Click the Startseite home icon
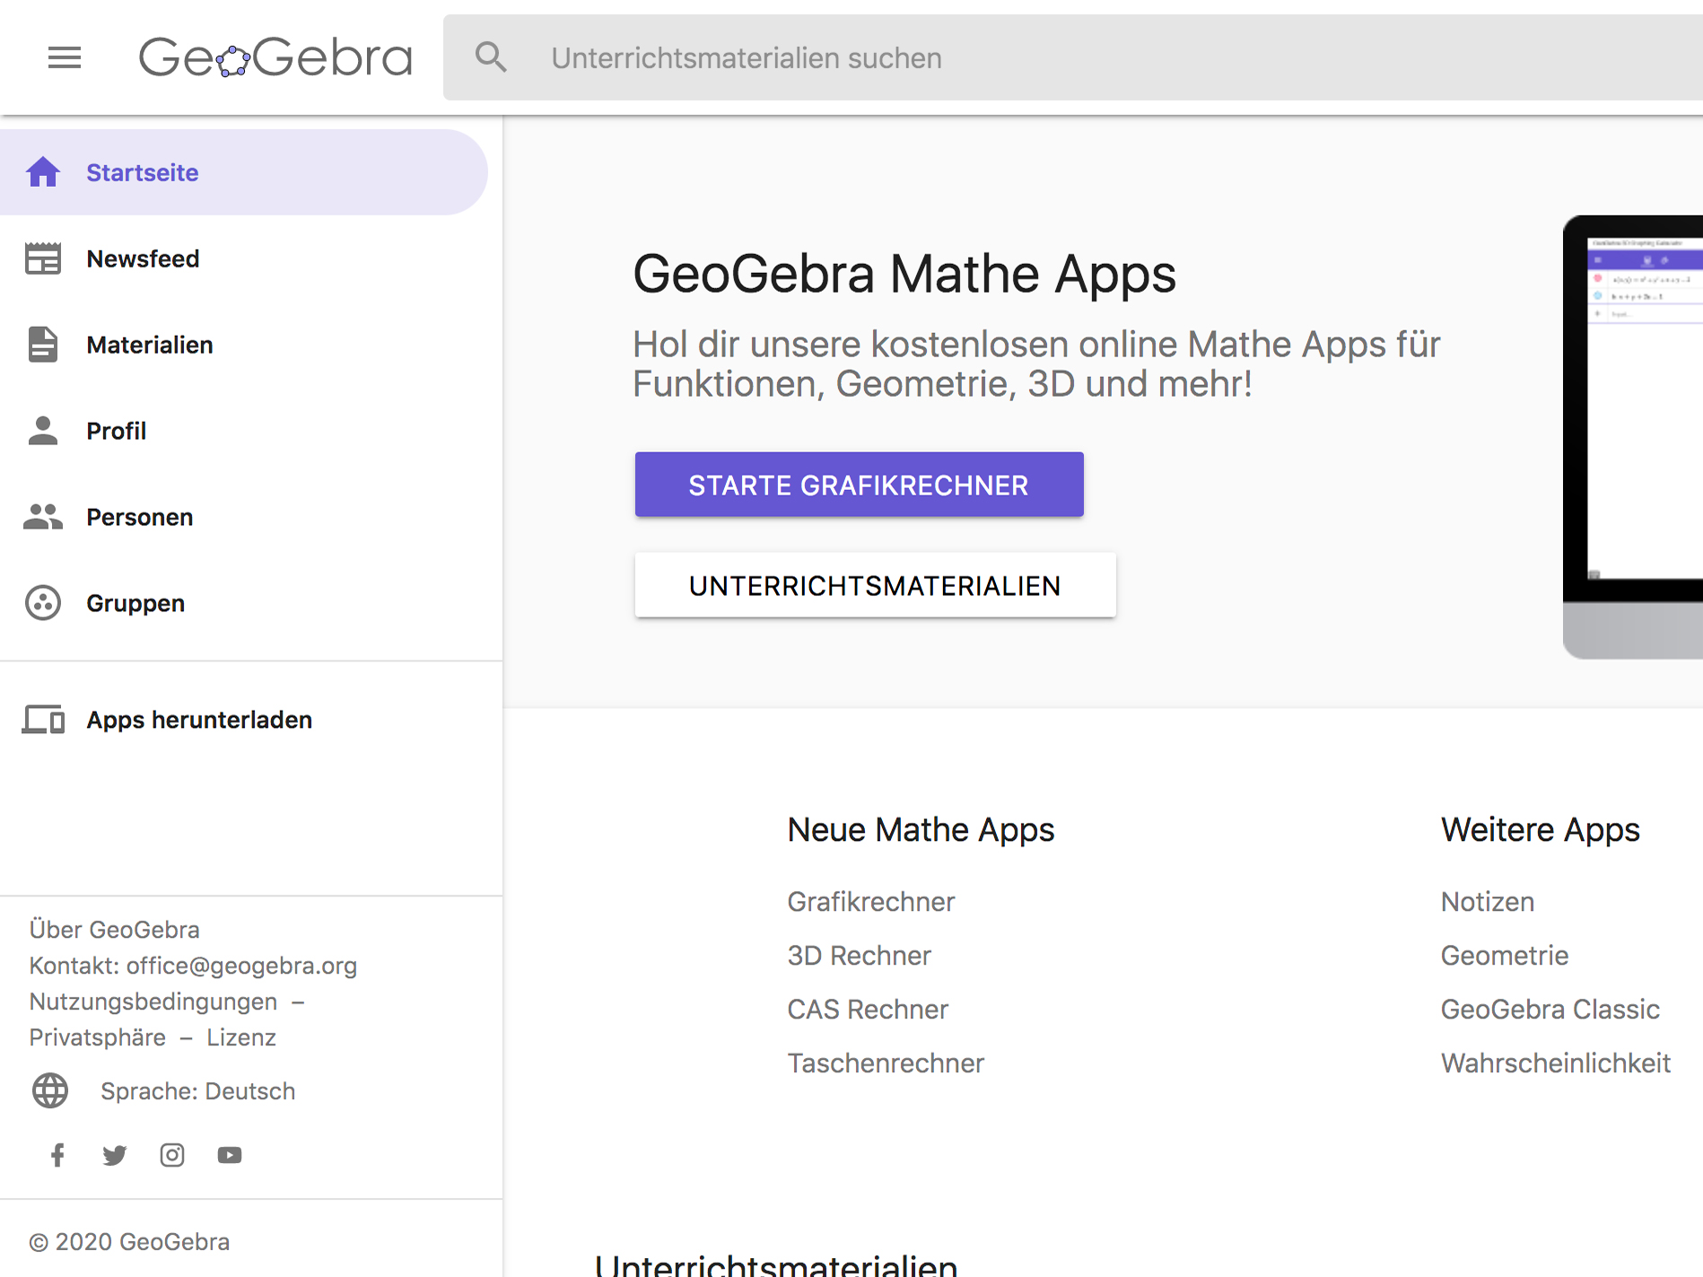 coord(43,172)
